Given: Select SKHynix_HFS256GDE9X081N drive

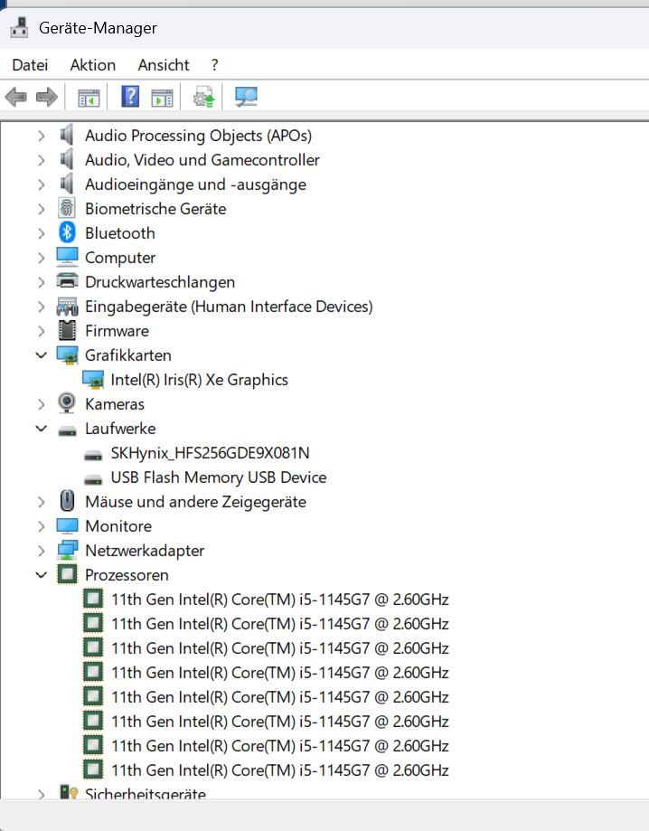Looking at the screenshot, I should pyautogui.click(x=210, y=453).
